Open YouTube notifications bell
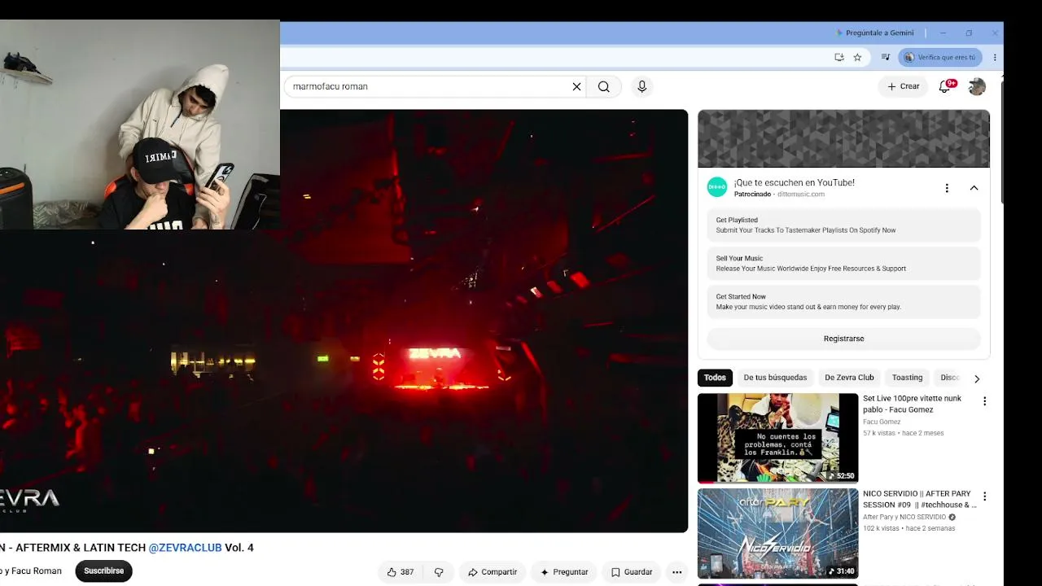The width and height of the screenshot is (1042, 586). 945,86
